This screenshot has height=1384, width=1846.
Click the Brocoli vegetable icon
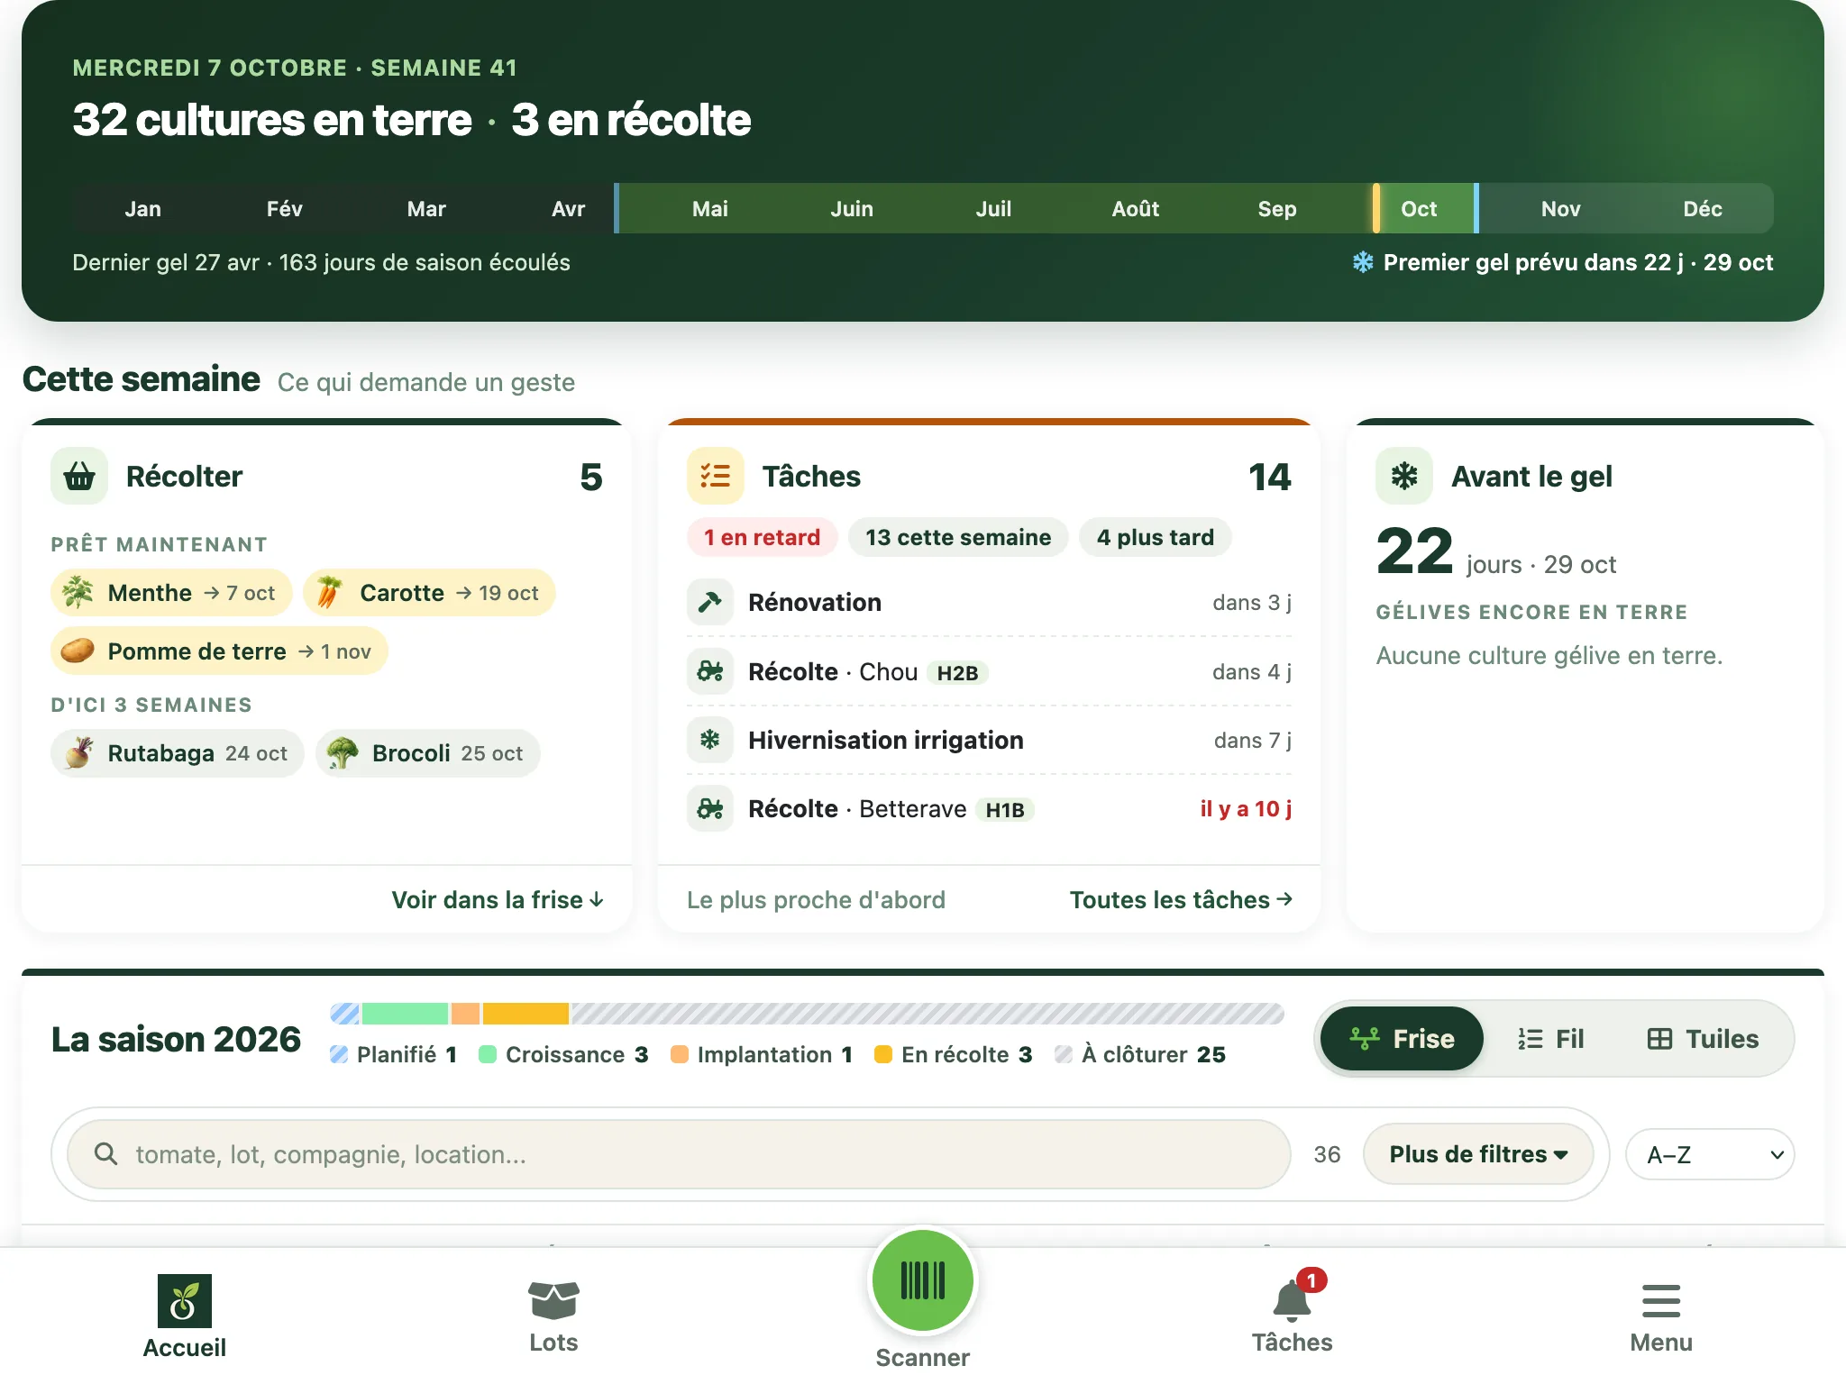(343, 753)
